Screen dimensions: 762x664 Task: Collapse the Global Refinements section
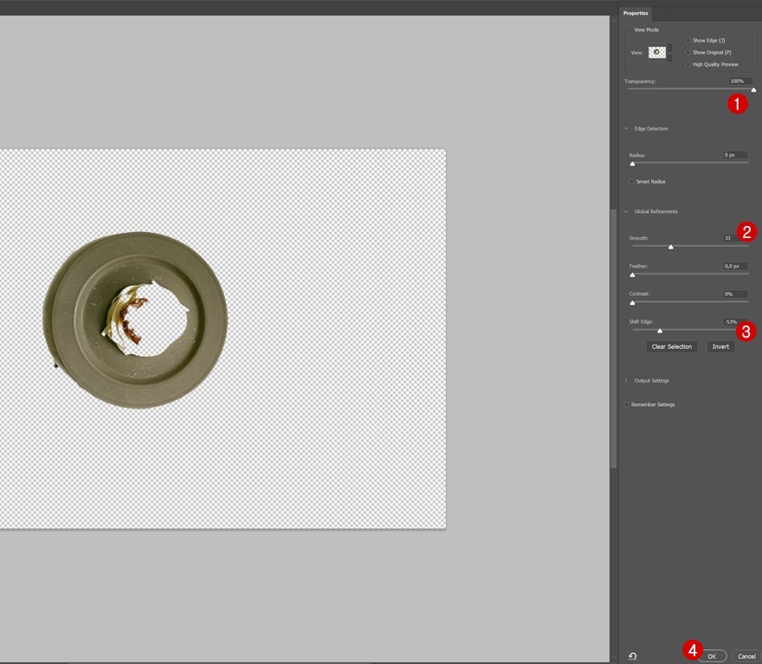click(626, 212)
